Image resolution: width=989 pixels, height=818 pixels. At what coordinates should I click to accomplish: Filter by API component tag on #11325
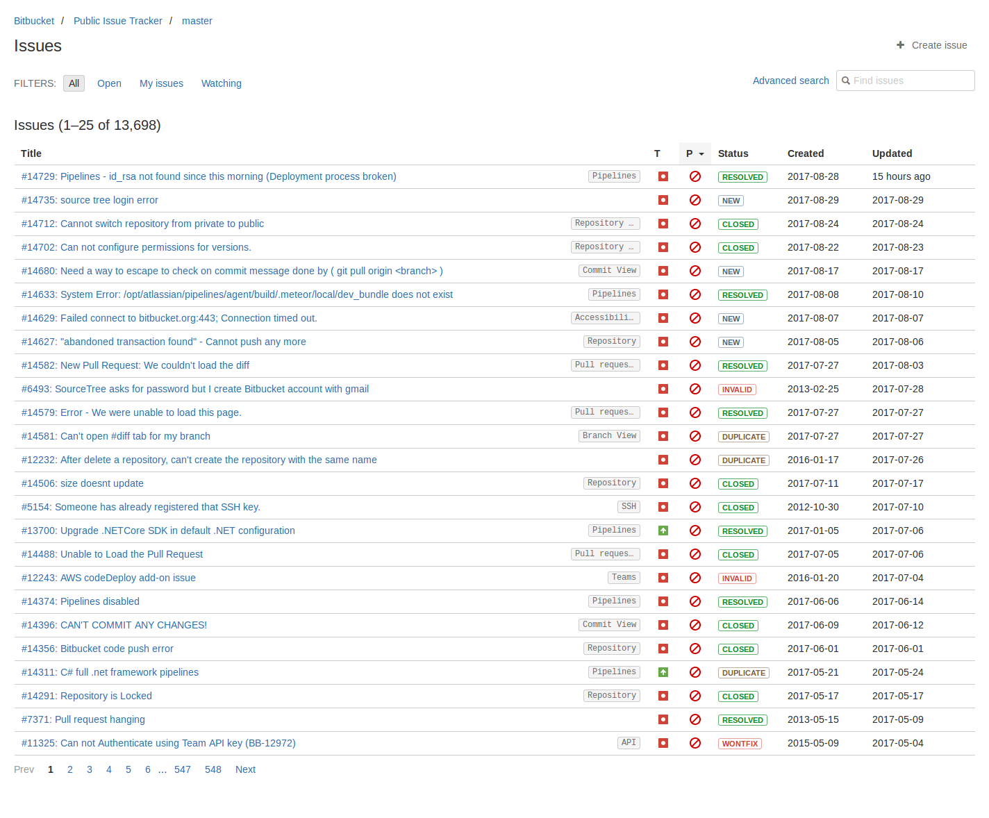[x=629, y=743]
